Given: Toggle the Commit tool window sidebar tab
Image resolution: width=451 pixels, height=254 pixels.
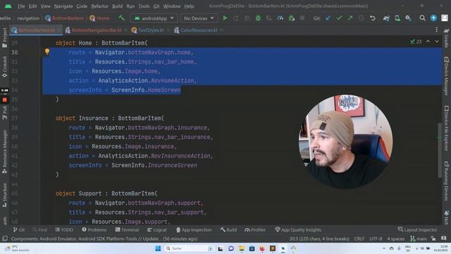Looking at the screenshot, I should click(x=4, y=66).
